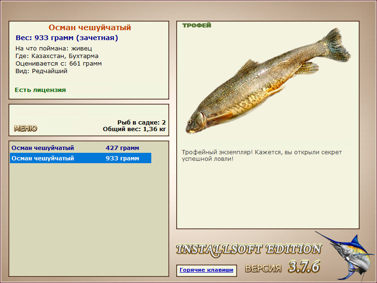
Task: Click the Оценивается с: 661 грамм line
Action: [x=58, y=64]
